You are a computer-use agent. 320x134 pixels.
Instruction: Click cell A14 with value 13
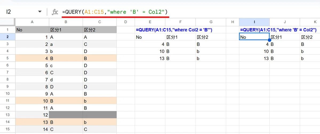pos(32,122)
